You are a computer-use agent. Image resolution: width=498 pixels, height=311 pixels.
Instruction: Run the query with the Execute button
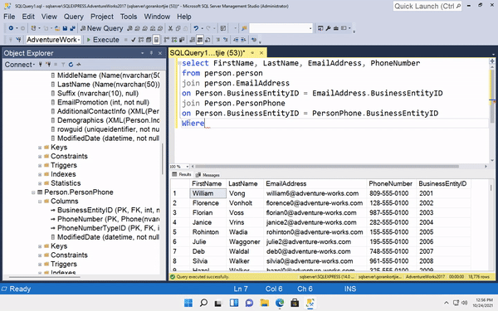click(x=103, y=40)
